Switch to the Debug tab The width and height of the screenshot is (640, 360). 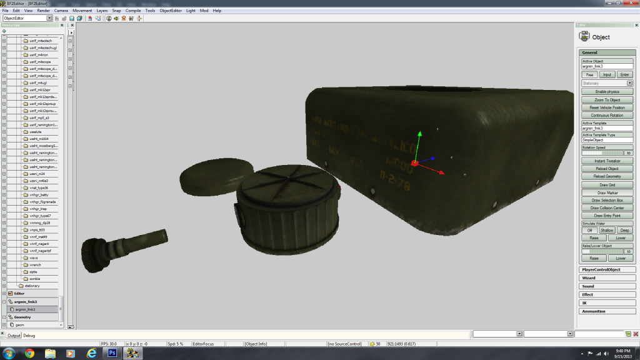31,336
